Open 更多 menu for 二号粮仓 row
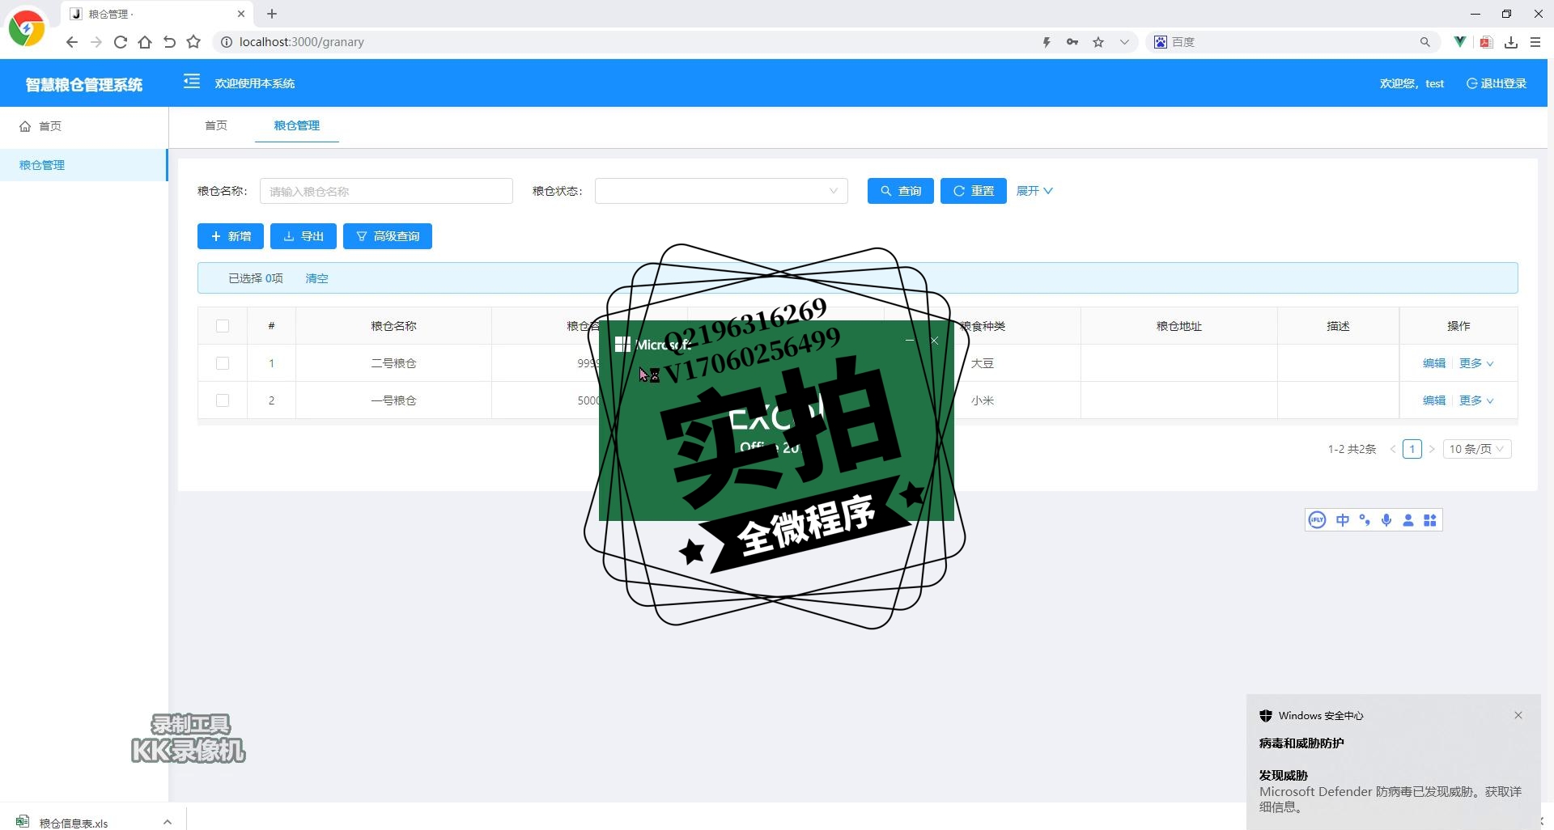The image size is (1554, 830). (1476, 363)
